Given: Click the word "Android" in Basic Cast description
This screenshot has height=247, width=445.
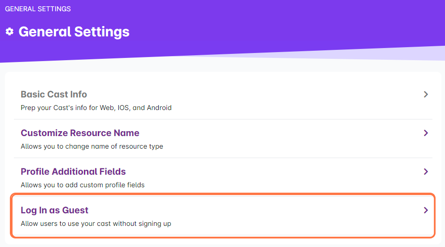Looking at the screenshot, I should click(159, 108).
